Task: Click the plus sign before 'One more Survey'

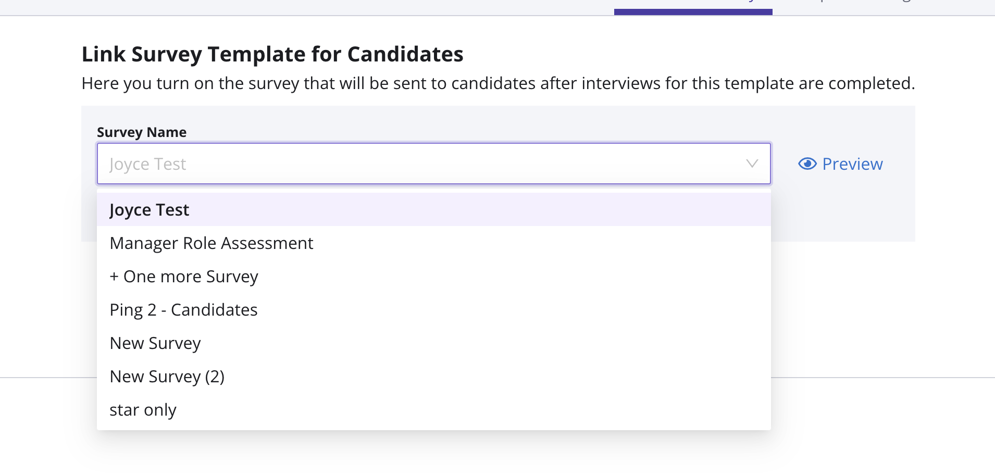Action: pos(114,277)
